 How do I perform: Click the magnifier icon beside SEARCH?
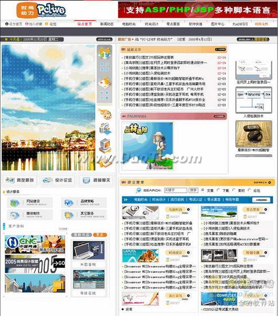click(x=139, y=190)
